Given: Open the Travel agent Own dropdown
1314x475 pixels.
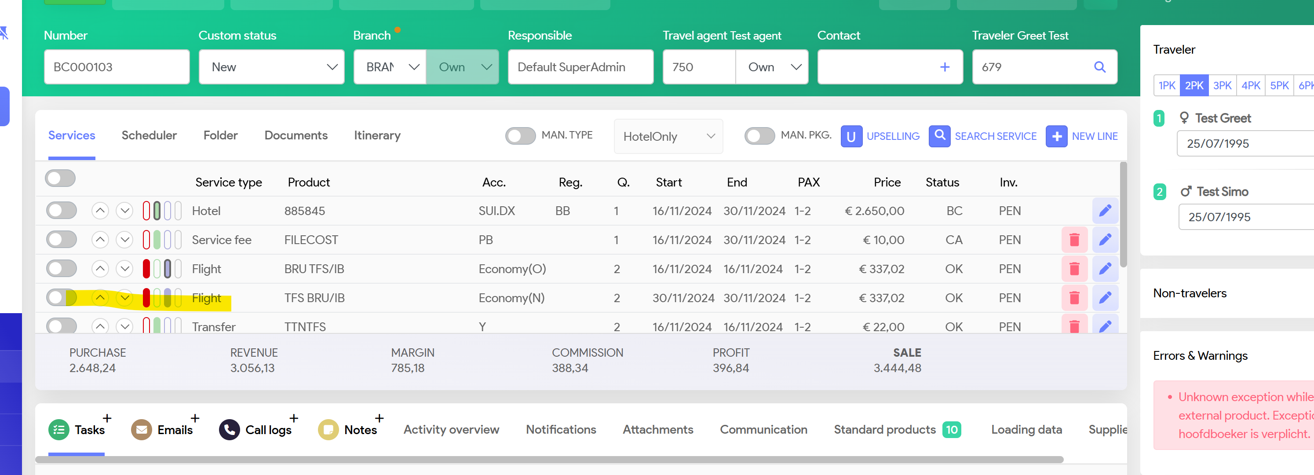Looking at the screenshot, I should point(773,67).
